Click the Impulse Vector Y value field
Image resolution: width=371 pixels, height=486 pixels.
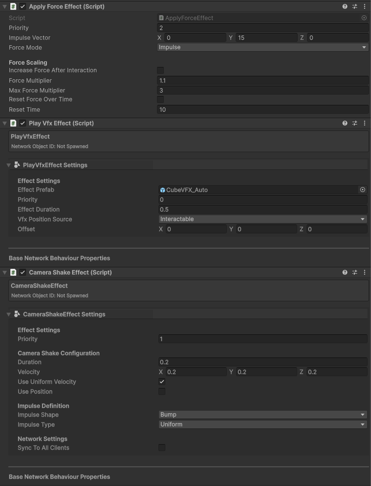click(266, 37)
